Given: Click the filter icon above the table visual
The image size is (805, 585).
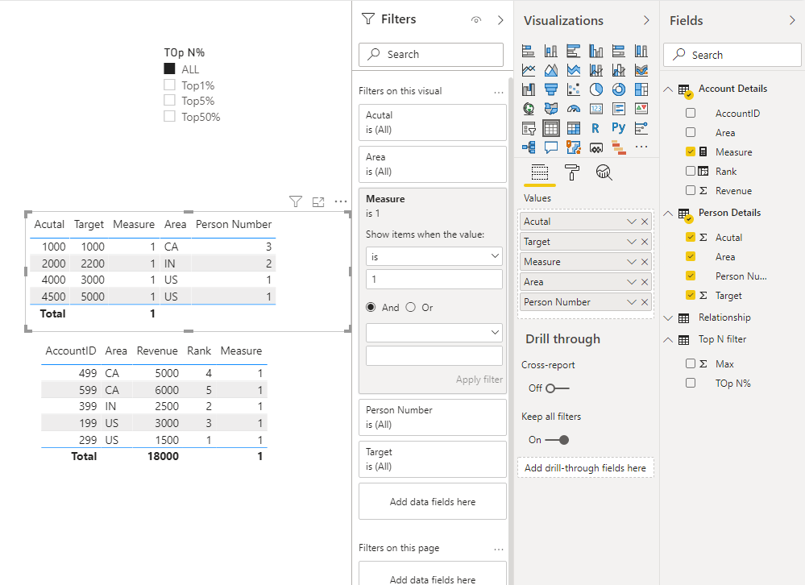Looking at the screenshot, I should coord(295,201).
